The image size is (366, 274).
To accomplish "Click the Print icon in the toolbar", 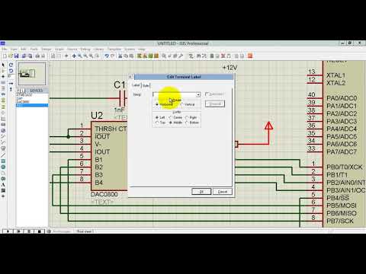I will [x=37, y=56].
